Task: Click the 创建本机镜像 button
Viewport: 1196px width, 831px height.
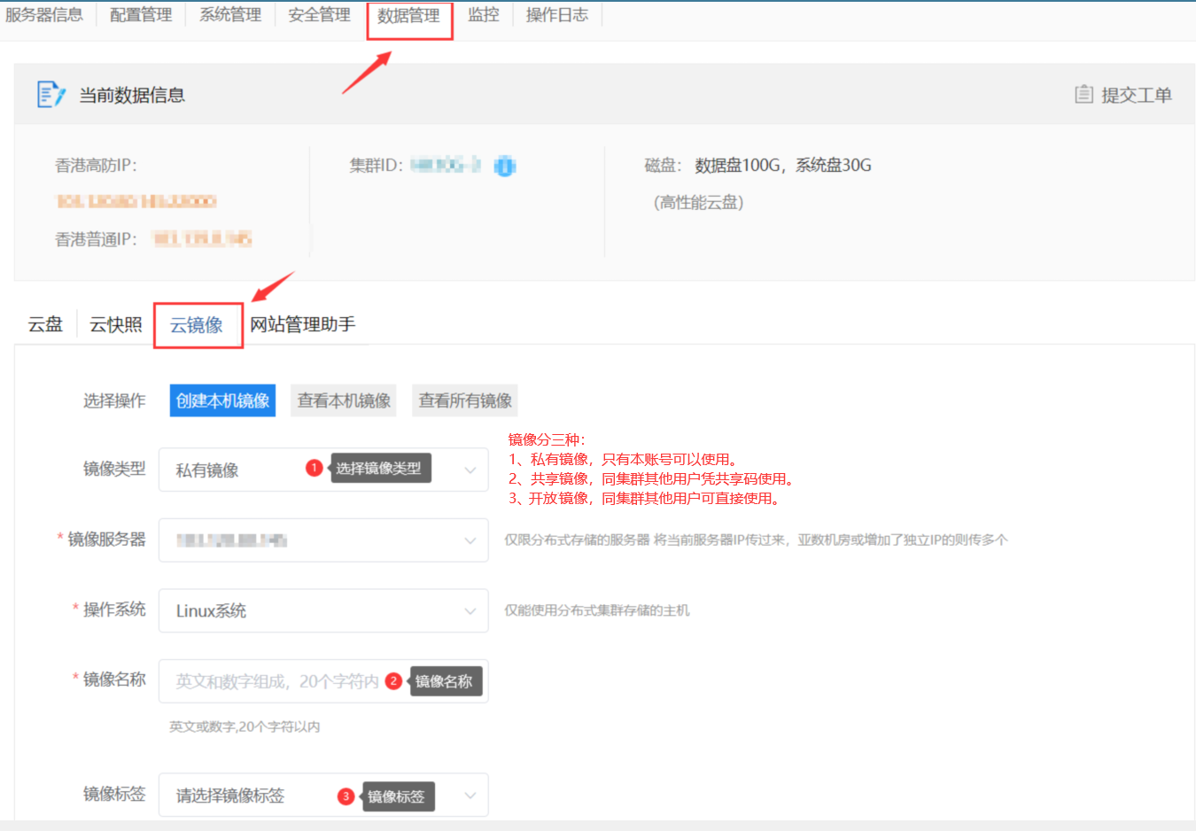Action: (x=222, y=400)
